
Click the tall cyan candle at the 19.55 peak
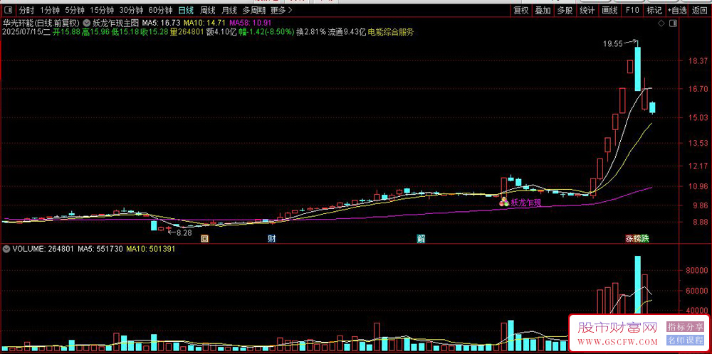(637, 68)
